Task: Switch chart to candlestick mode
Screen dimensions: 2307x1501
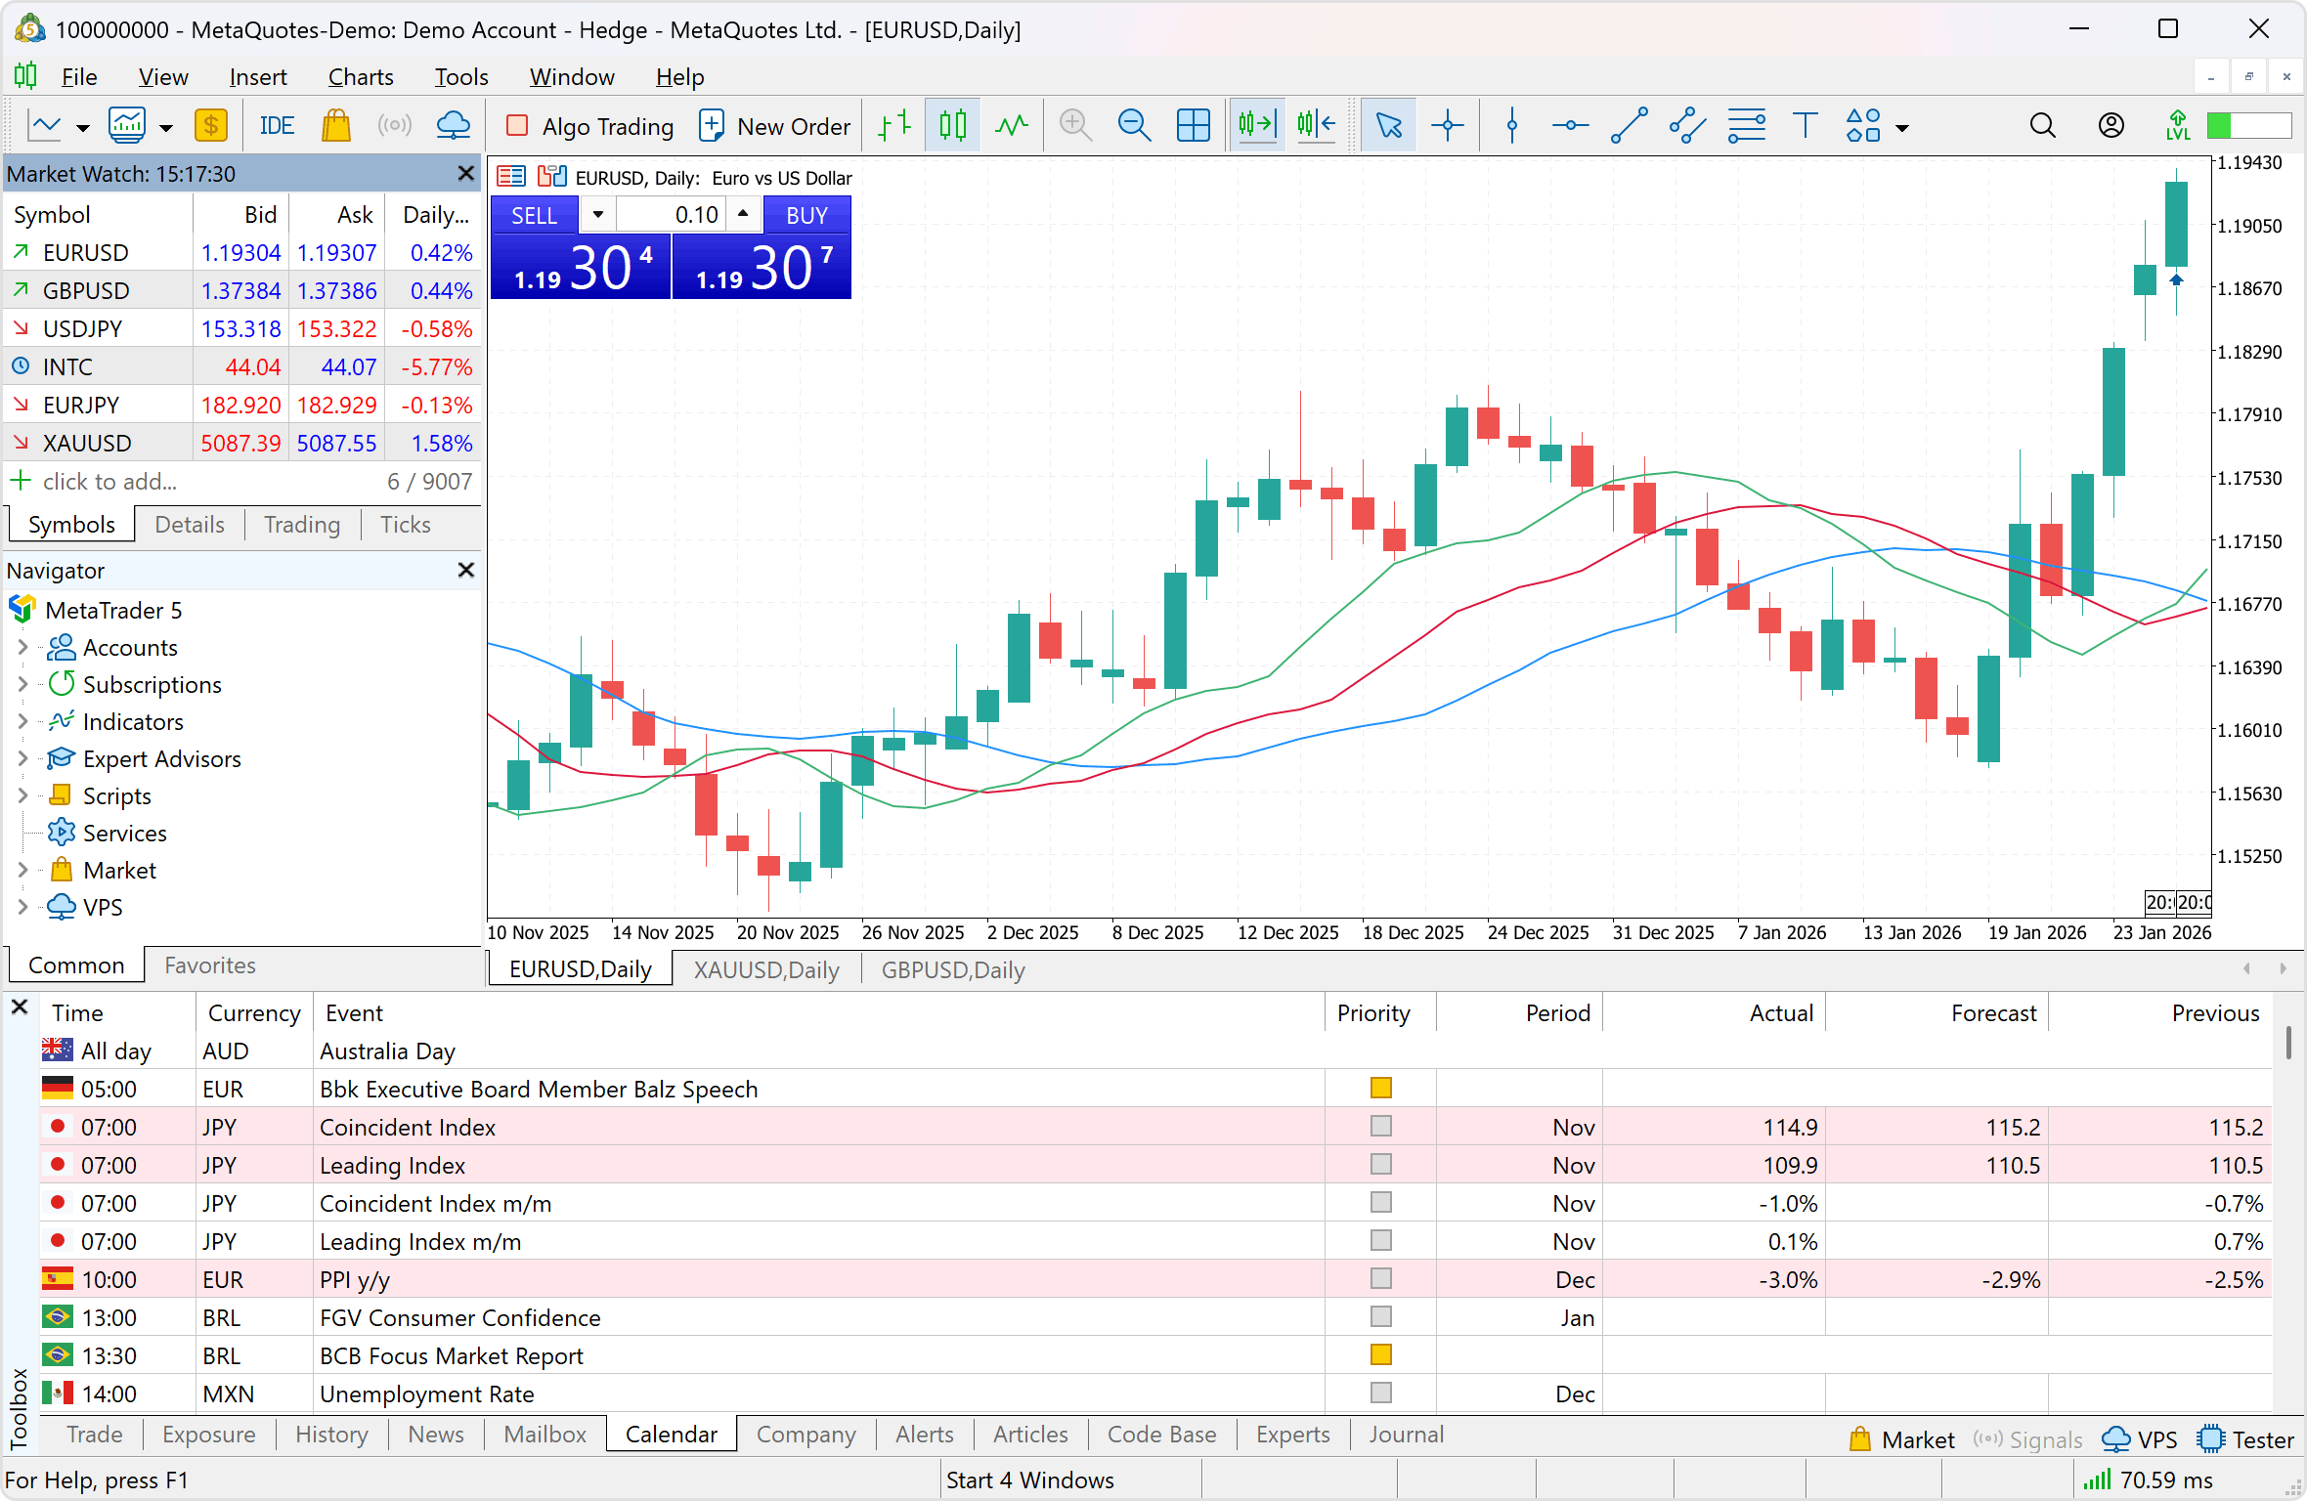Action: (953, 126)
